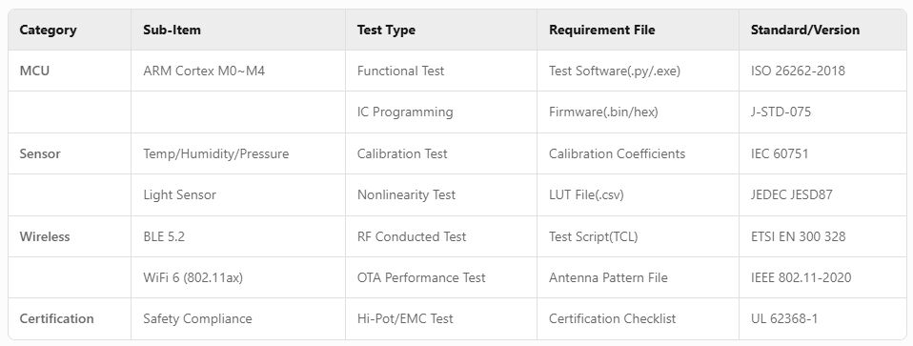Select the Category column header
Screen dimensions: 913x346
tap(70, 30)
